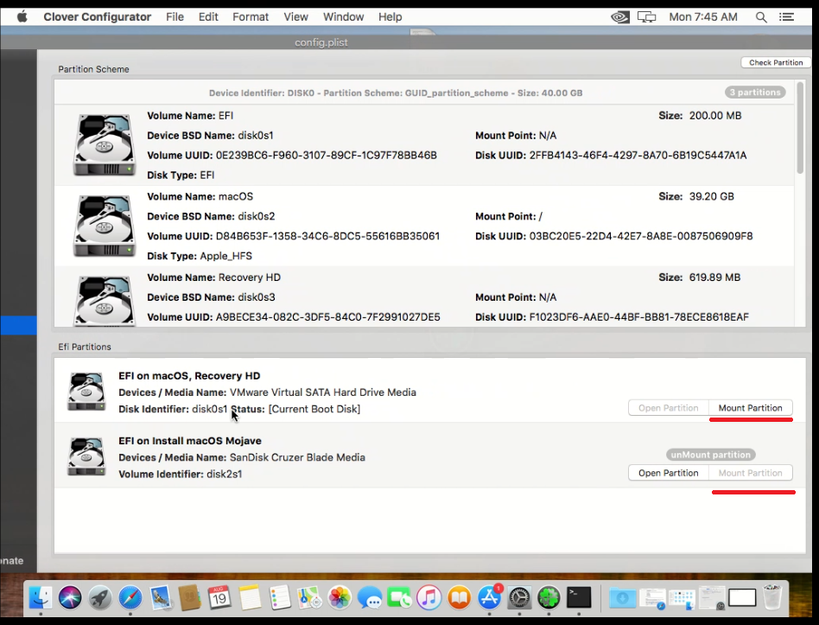Screen dimensions: 819x625
Task: Open Partition for EFI on disk2s1
Action: pyautogui.click(x=668, y=472)
